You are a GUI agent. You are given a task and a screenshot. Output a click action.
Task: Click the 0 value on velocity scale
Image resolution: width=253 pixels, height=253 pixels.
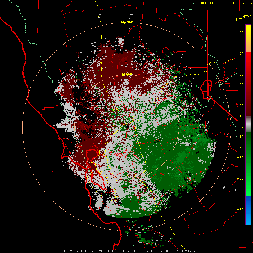[243, 126]
